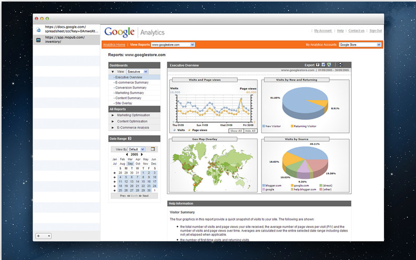Open the calendar date picker icon
The width and height of the screenshot is (416, 260).
(x=152, y=149)
